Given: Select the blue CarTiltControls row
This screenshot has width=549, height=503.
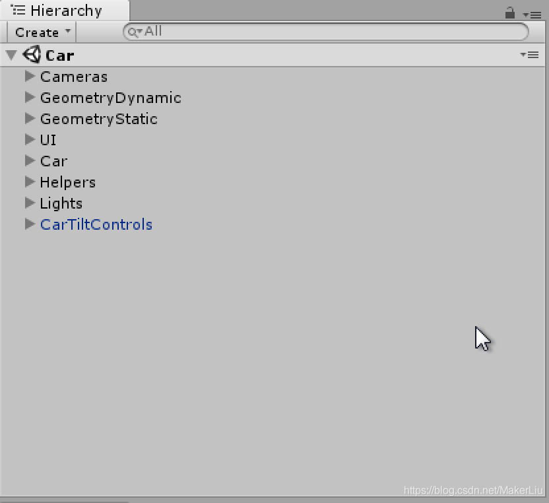Looking at the screenshot, I should [273, 224].
